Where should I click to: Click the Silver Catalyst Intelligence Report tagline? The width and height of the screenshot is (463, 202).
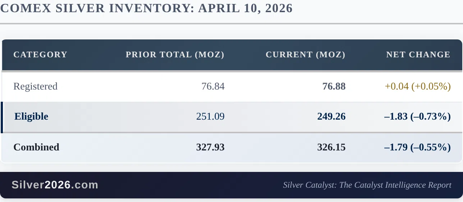pos(367,185)
